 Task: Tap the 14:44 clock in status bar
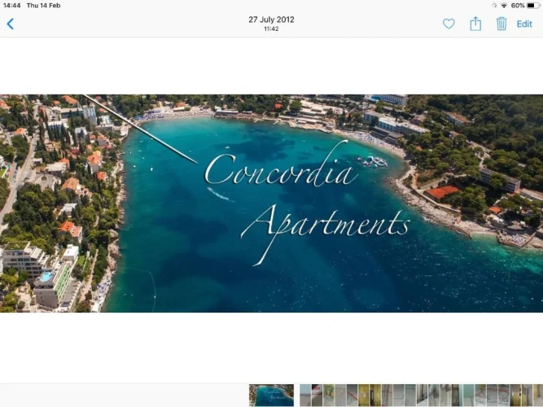(11, 6)
